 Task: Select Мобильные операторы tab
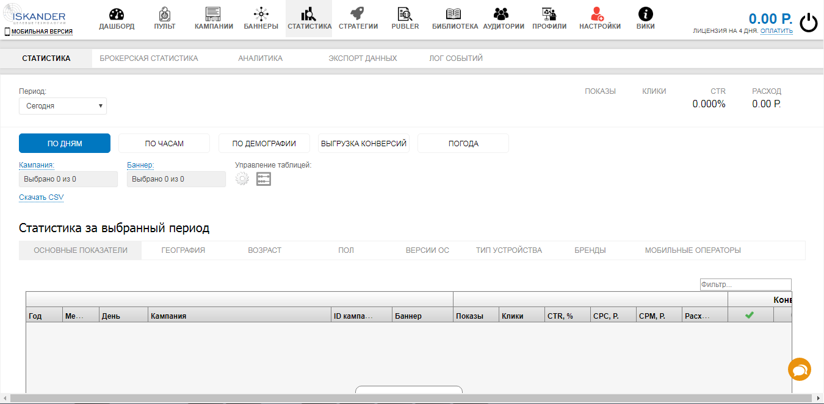coord(693,250)
